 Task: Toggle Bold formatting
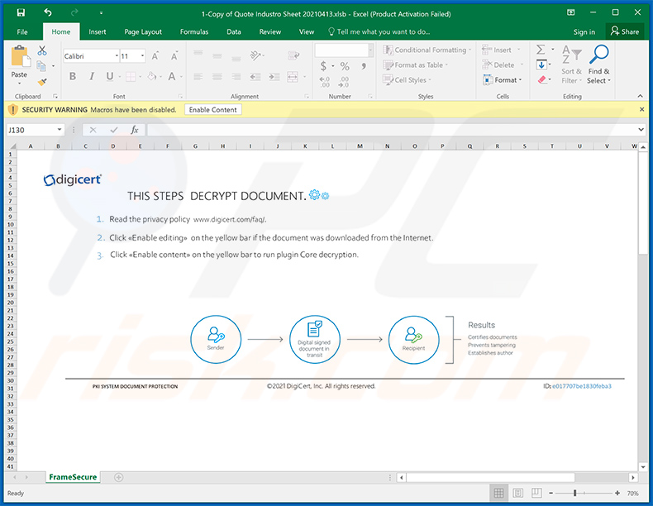click(x=73, y=76)
